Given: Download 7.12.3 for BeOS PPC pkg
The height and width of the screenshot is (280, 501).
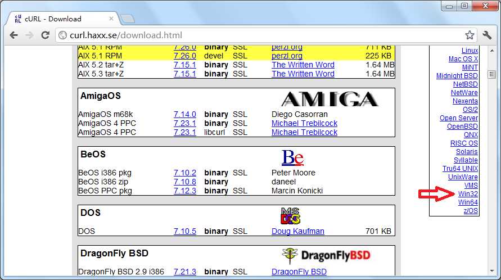Looking at the screenshot, I should pos(184,191).
